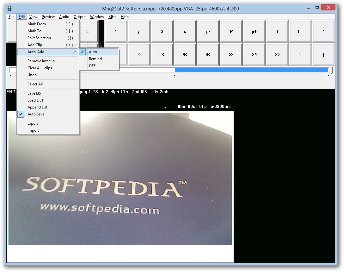The width and height of the screenshot is (344, 272).
Task: Choose Undo in Edit menu
Action: (48, 75)
